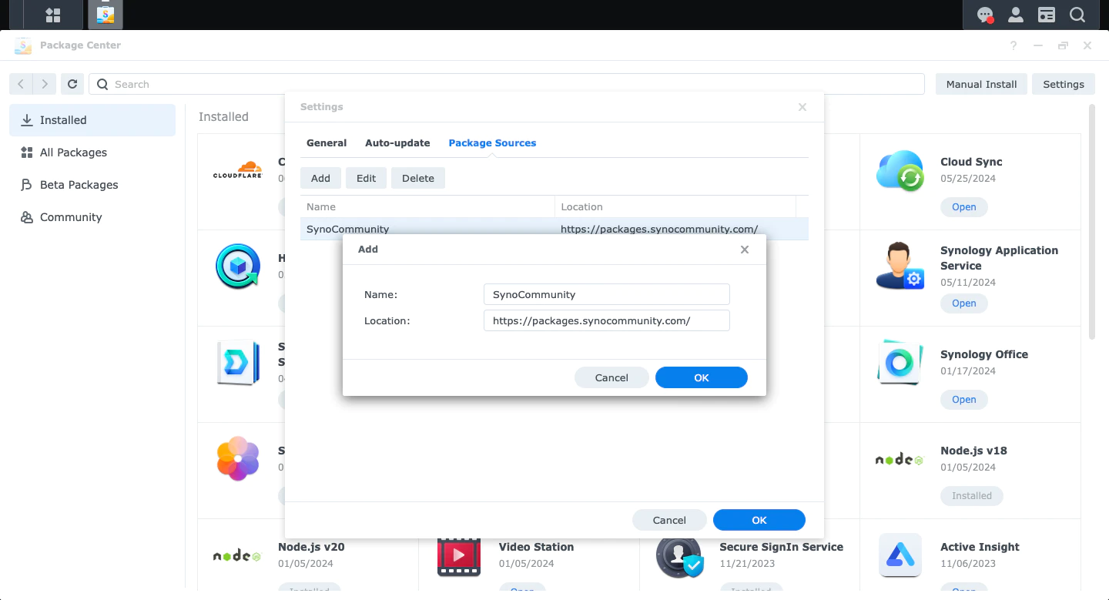Click the Package Center search box
Image resolution: width=1109 pixels, height=600 pixels.
pyautogui.click(x=507, y=84)
